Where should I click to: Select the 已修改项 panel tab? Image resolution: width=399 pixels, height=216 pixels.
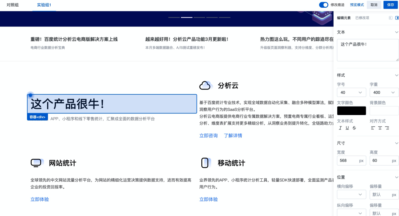pyautogui.click(x=362, y=18)
